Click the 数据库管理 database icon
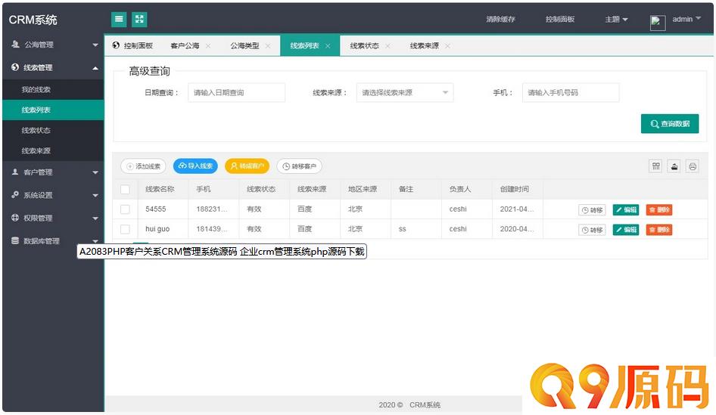The width and height of the screenshot is (716, 415). [15, 240]
